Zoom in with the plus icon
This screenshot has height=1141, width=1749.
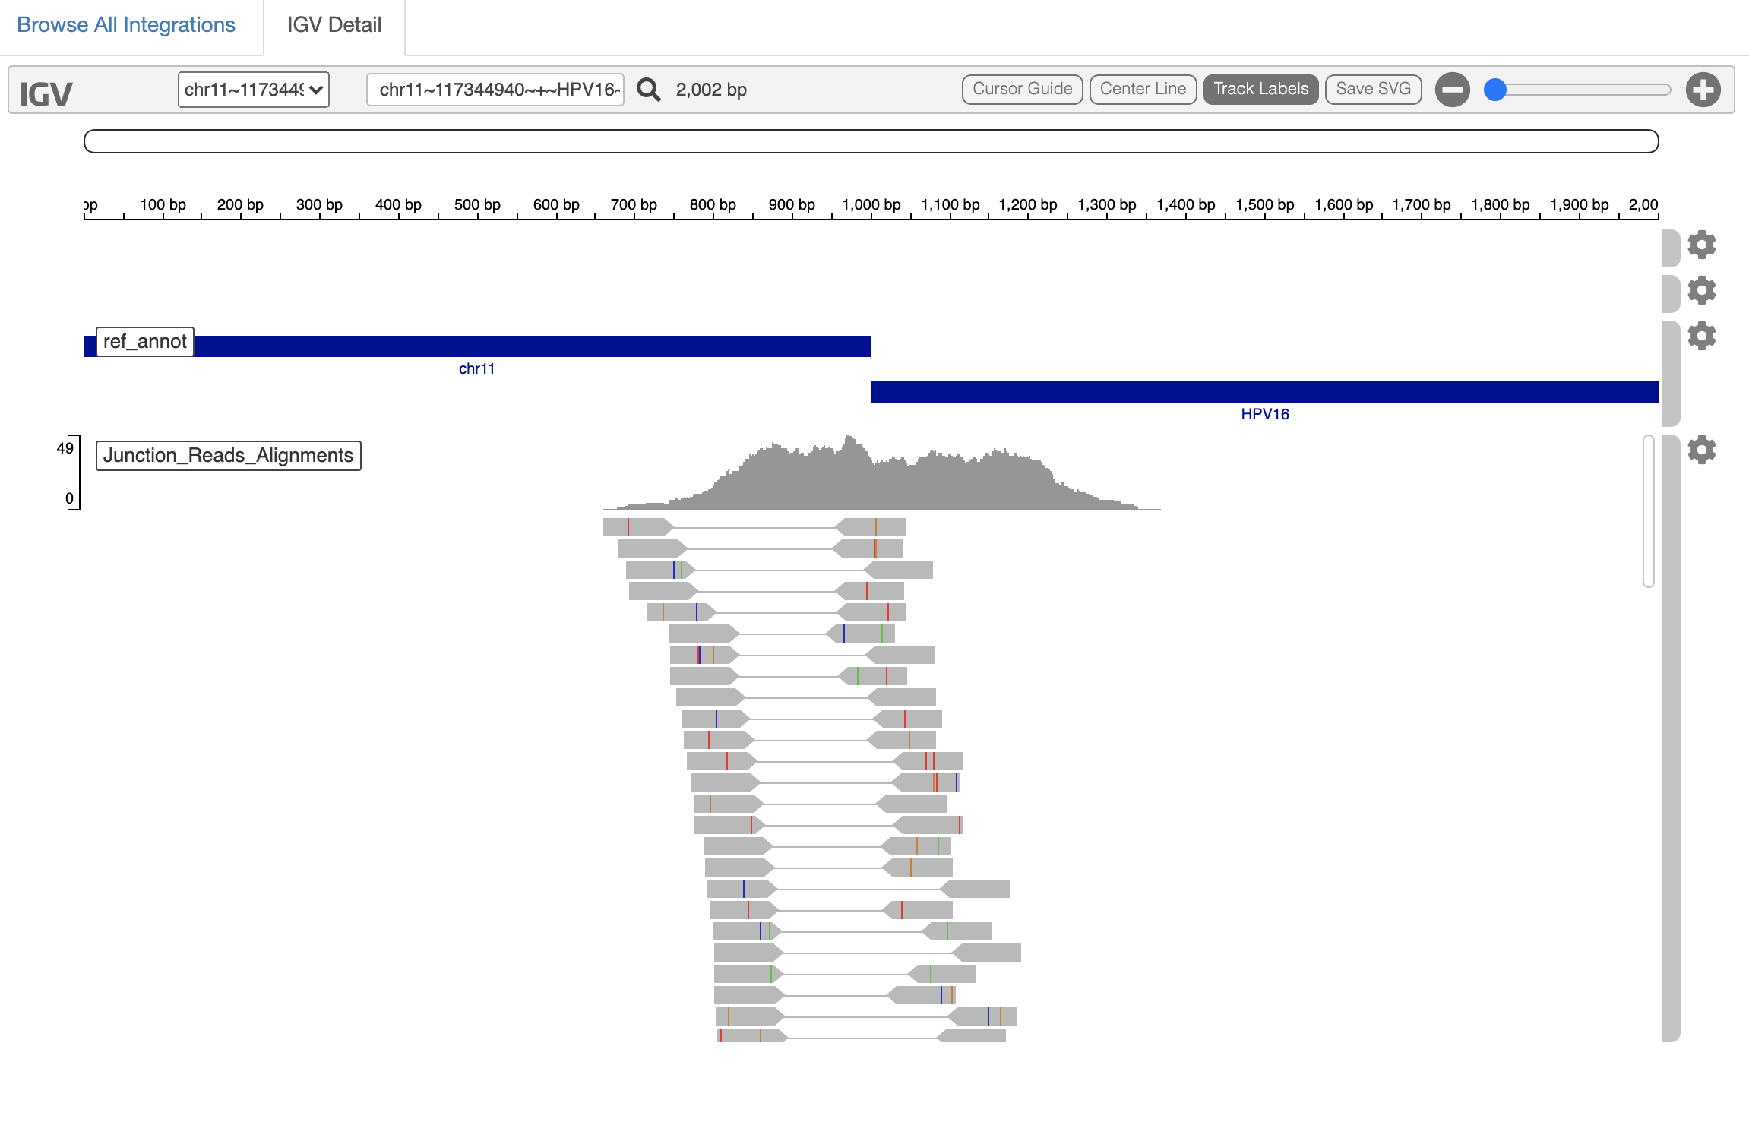coord(1703,90)
